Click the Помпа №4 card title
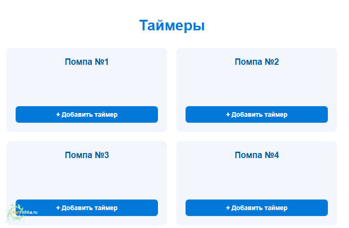This screenshot has width=349, height=228. coord(257,155)
